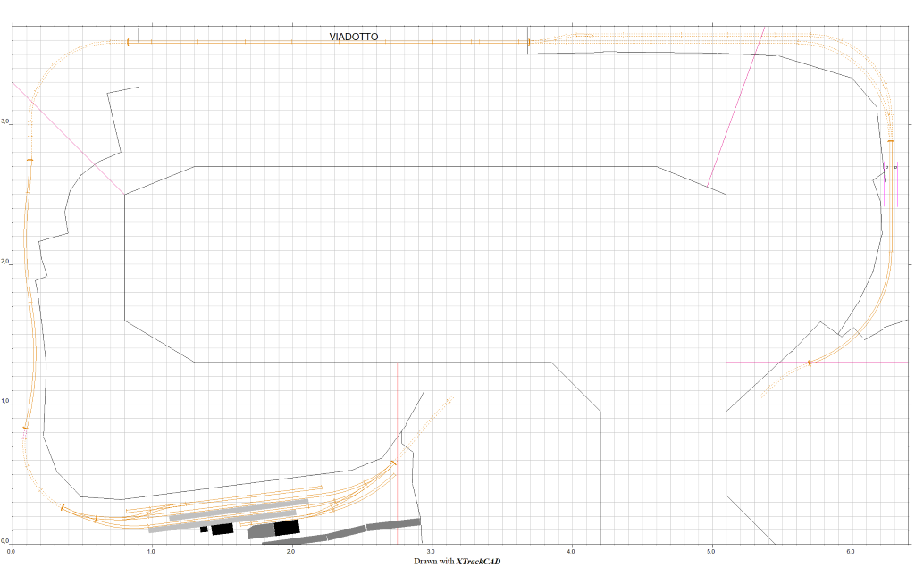The width and height of the screenshot is (915, 567).
Task: Click the 4,0 mark on the bottom ruler
Action: [571, 549]
